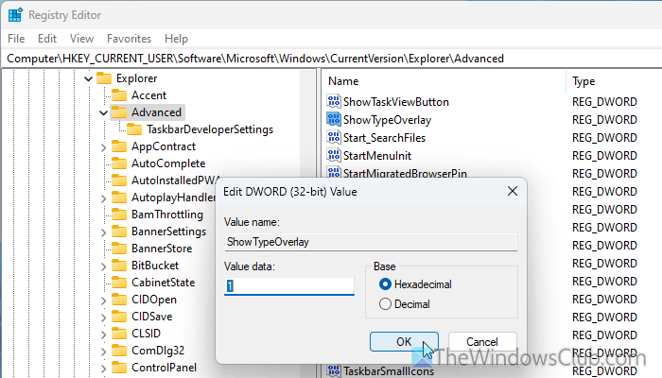Select the Decimal base radio button
The width and height of the screenshot is (662, 378).
click(385, 303)
